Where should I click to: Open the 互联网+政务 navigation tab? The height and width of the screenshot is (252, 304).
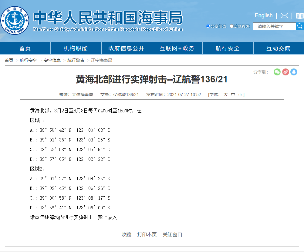pyautogui.click(x=177, y=48)
